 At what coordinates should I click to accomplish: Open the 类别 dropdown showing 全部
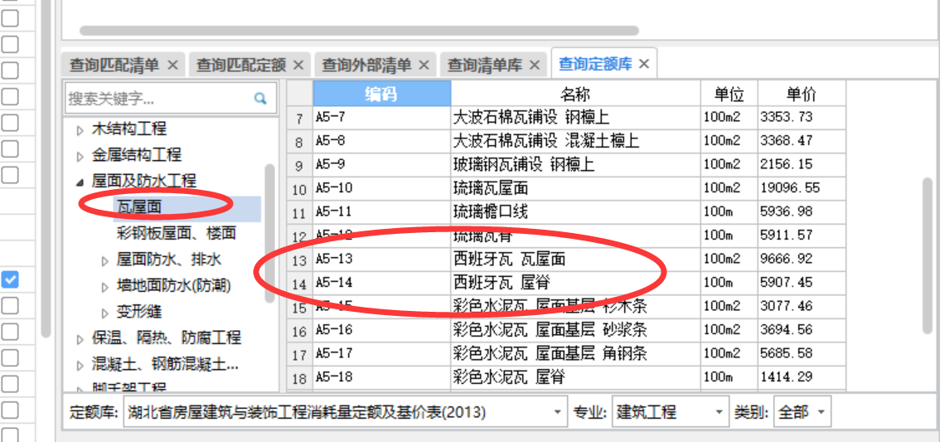(x=821, y=413)
